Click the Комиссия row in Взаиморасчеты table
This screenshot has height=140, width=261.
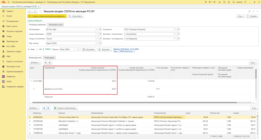point(142,97)
